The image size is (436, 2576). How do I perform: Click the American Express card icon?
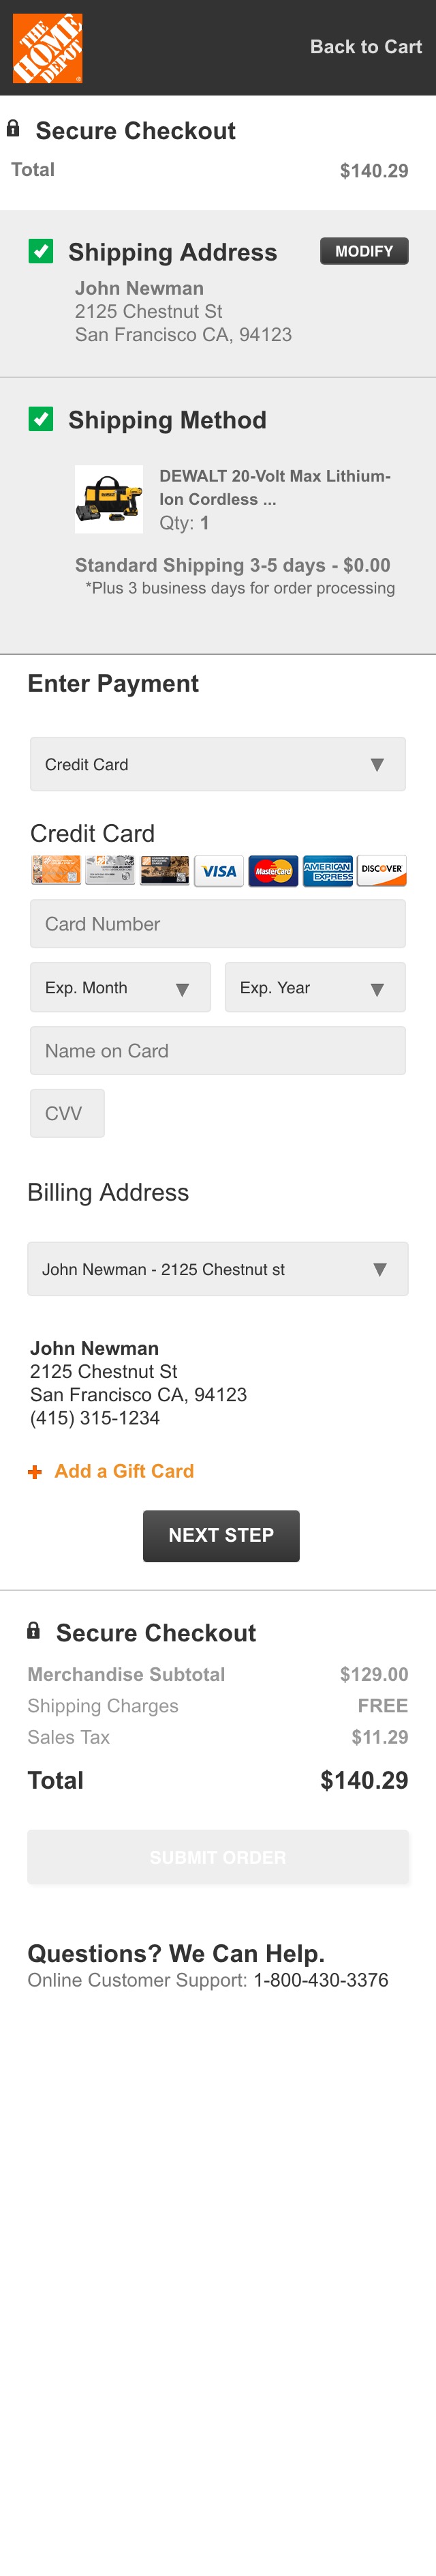(x=327, y=871)
